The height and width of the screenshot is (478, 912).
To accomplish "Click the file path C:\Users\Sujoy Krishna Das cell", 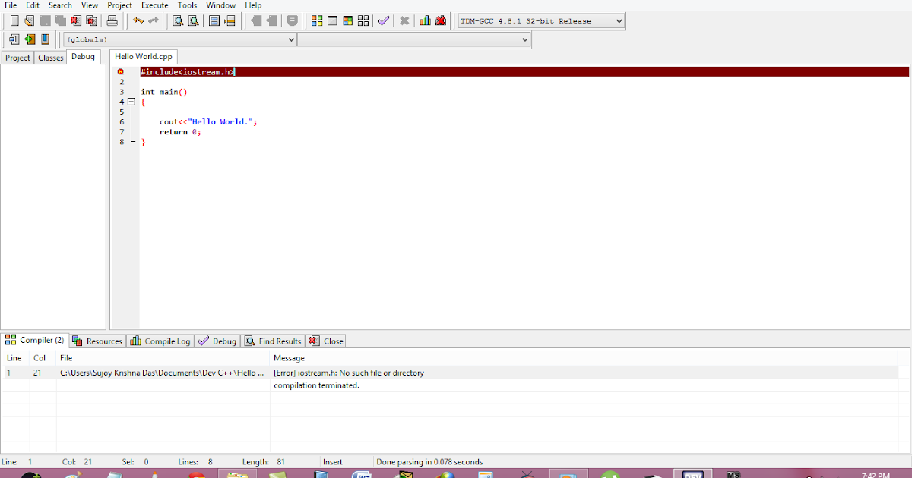I will [x=162, y=373].
